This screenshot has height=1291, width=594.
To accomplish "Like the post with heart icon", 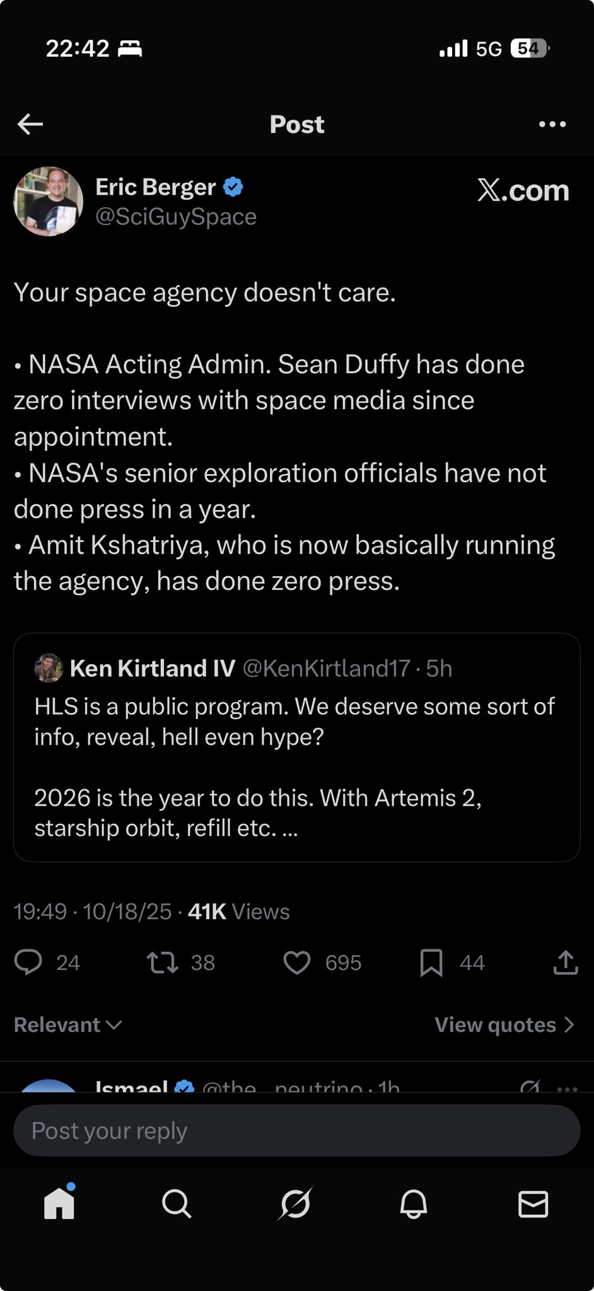I will click(x=296, y=963).
